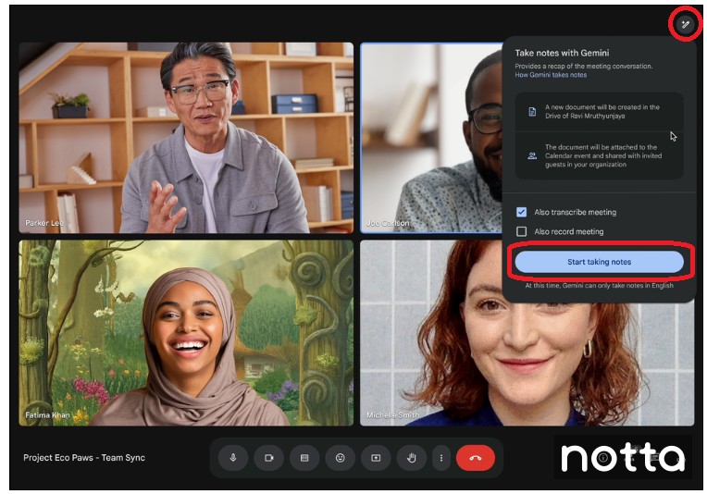Open How Gemini takes notes link
This screenshot has width=707, height=494.
coord(550,75)
